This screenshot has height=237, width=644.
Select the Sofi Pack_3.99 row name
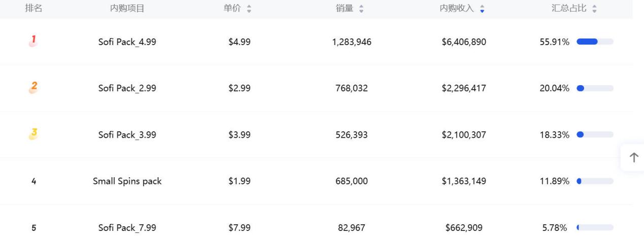point(127,135)
